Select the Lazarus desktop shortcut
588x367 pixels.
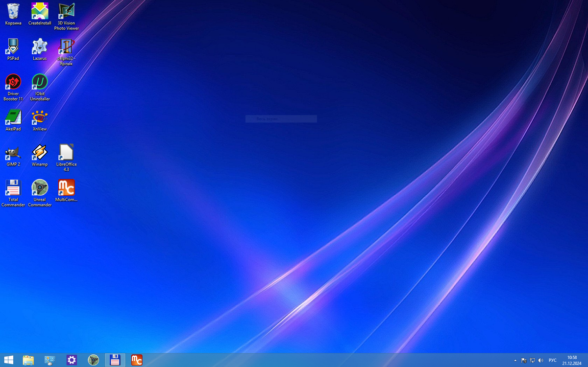(x=40, y=49)
